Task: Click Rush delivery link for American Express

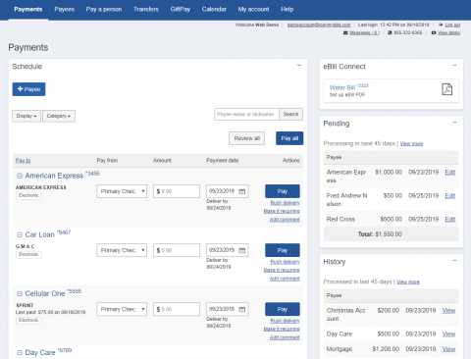Action: [x=285, y=203]
